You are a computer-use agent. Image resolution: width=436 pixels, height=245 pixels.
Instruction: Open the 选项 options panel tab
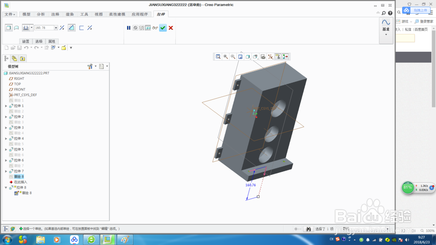pyautogui.click(x=39, y=41)
